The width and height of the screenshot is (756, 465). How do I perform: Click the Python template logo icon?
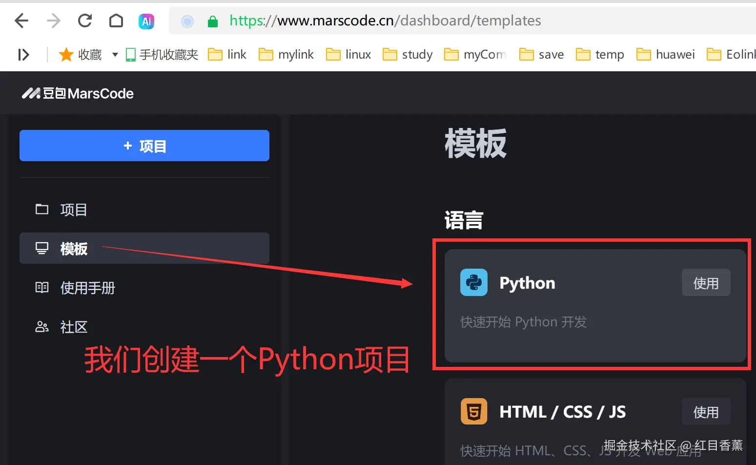point(474,282)
